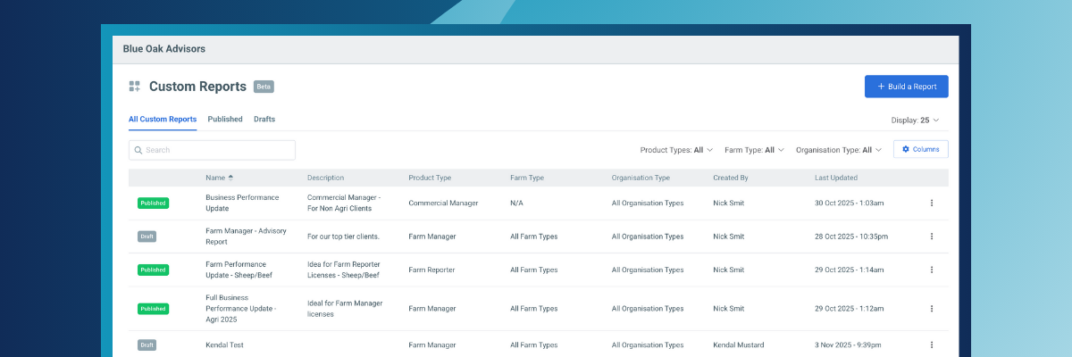This screenshot has height=357, width=1072.
Task: Click the Build a Report button
Action: pos(907,87)
